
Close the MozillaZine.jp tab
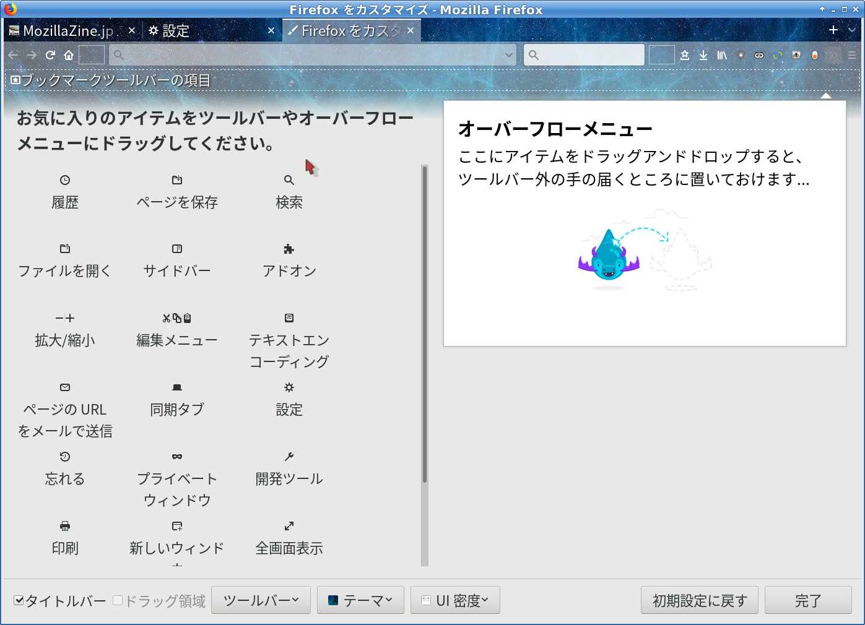(x=131, y=30)
